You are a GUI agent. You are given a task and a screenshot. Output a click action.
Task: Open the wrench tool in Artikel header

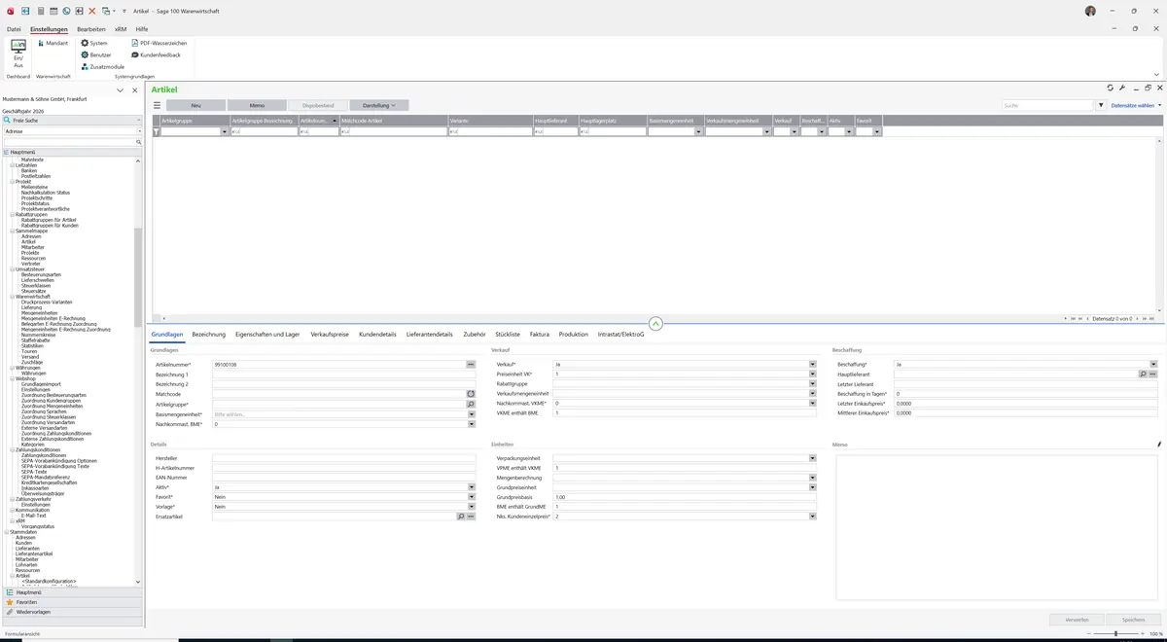tap(1122, 89)
